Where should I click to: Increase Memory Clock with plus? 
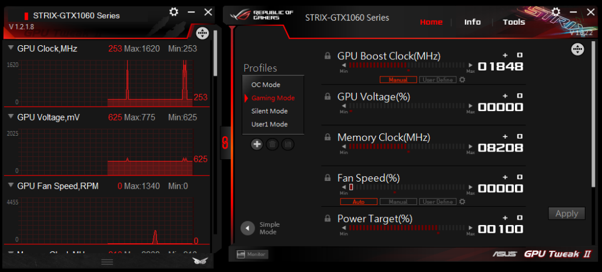[x=505, y=136]
